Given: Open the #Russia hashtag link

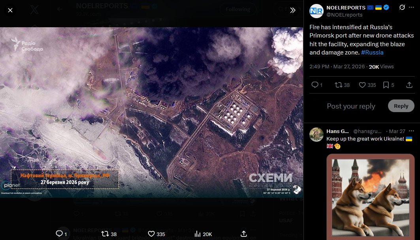Looking at the screenshot, I should pos(372,52).
